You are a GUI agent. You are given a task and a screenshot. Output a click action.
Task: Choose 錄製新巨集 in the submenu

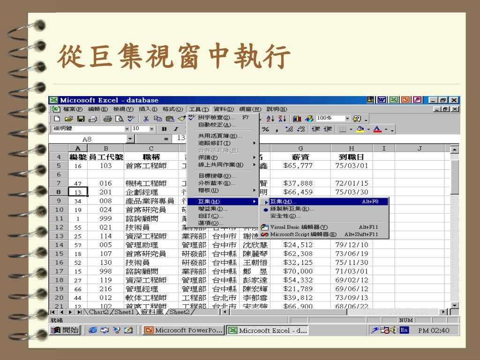point(324,209)
